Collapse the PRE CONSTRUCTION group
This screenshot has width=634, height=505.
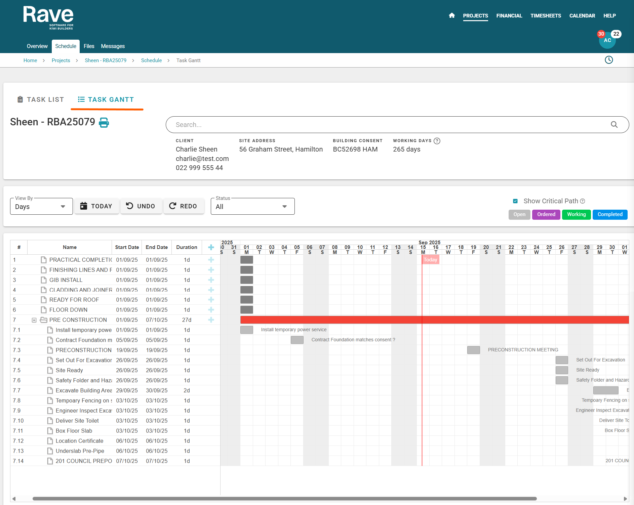(x=34, y=320)
